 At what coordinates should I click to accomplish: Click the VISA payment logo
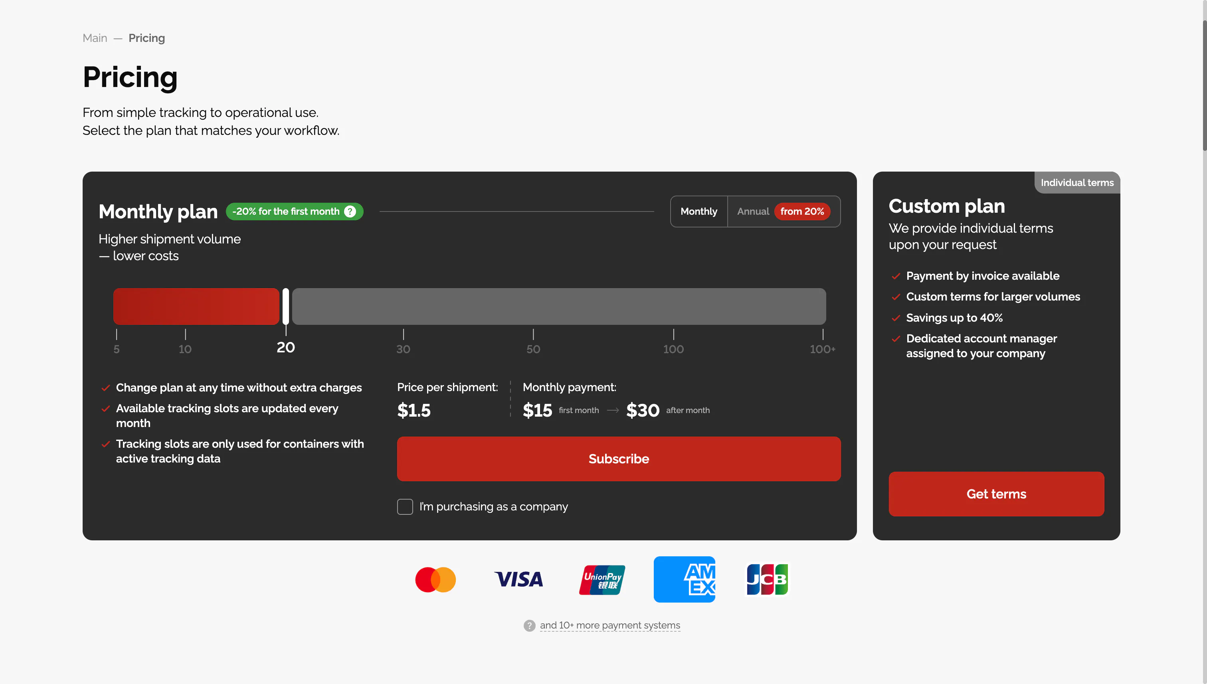pyautogui.click(x=519, y=580)
